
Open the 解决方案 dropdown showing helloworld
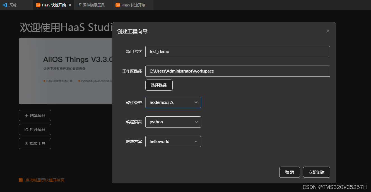point(173,141)
